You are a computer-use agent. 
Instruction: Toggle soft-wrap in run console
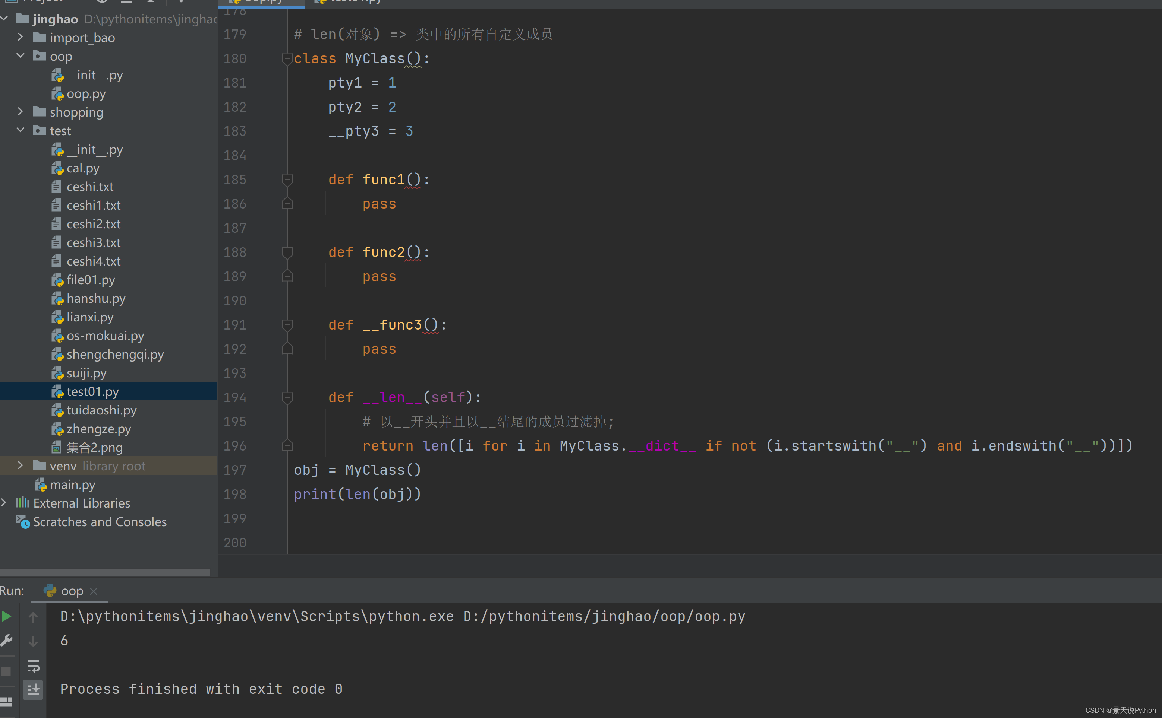(x=33, y=666)
